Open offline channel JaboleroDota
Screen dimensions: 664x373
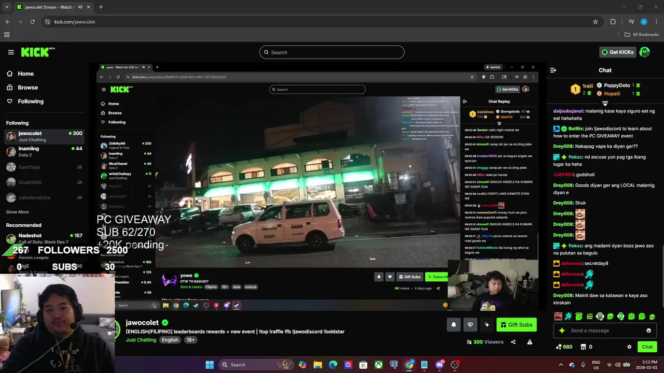pos(44,197)
